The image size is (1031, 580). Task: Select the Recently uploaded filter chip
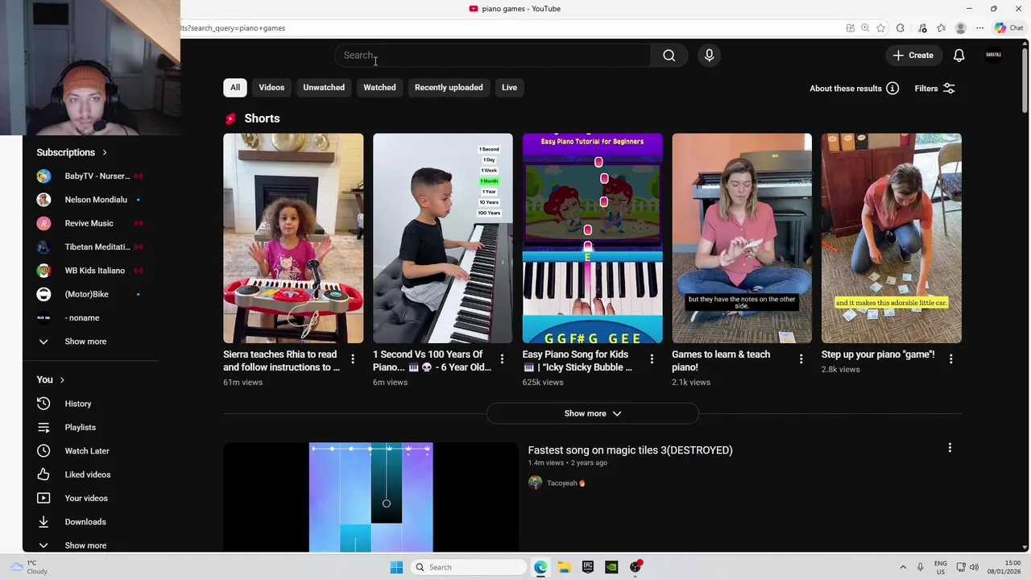[449, 88]
